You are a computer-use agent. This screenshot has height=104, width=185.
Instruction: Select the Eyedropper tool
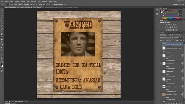pyautogui.click(x=2, y=23)
